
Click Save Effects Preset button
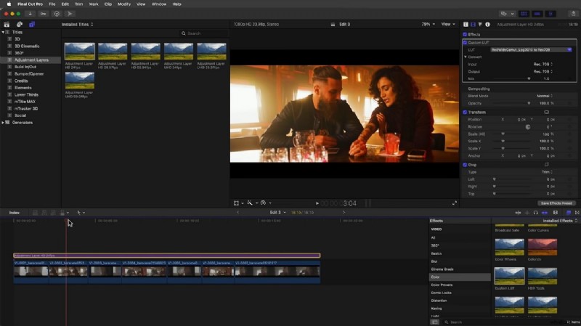tap(556, 203)
